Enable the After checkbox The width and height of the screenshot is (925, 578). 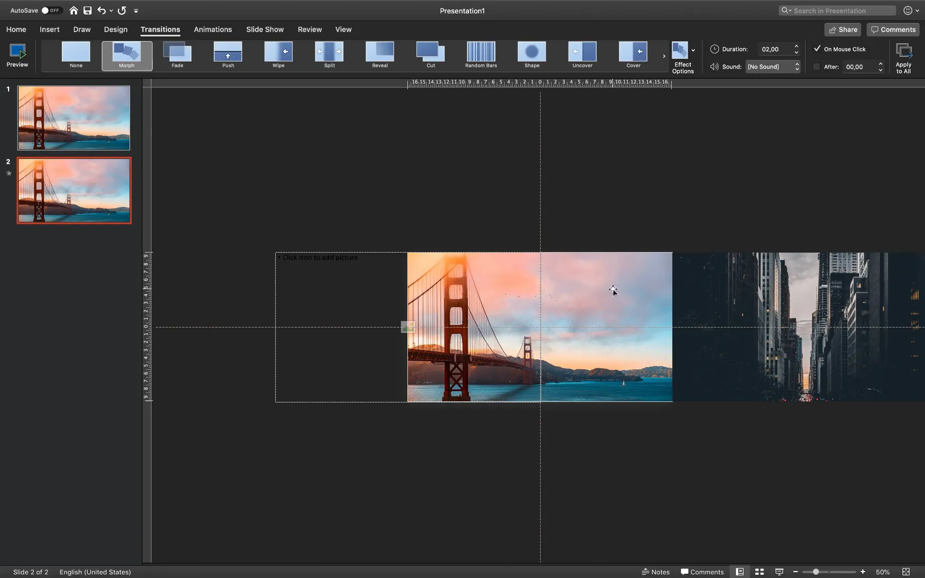click(816, 67)
